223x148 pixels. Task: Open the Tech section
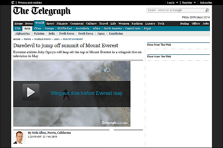point(161,23)
